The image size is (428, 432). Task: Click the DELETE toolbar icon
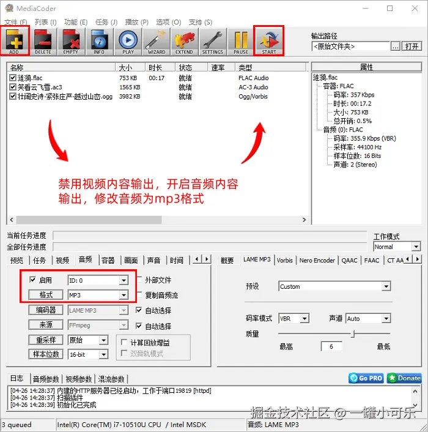click(43, 42)
